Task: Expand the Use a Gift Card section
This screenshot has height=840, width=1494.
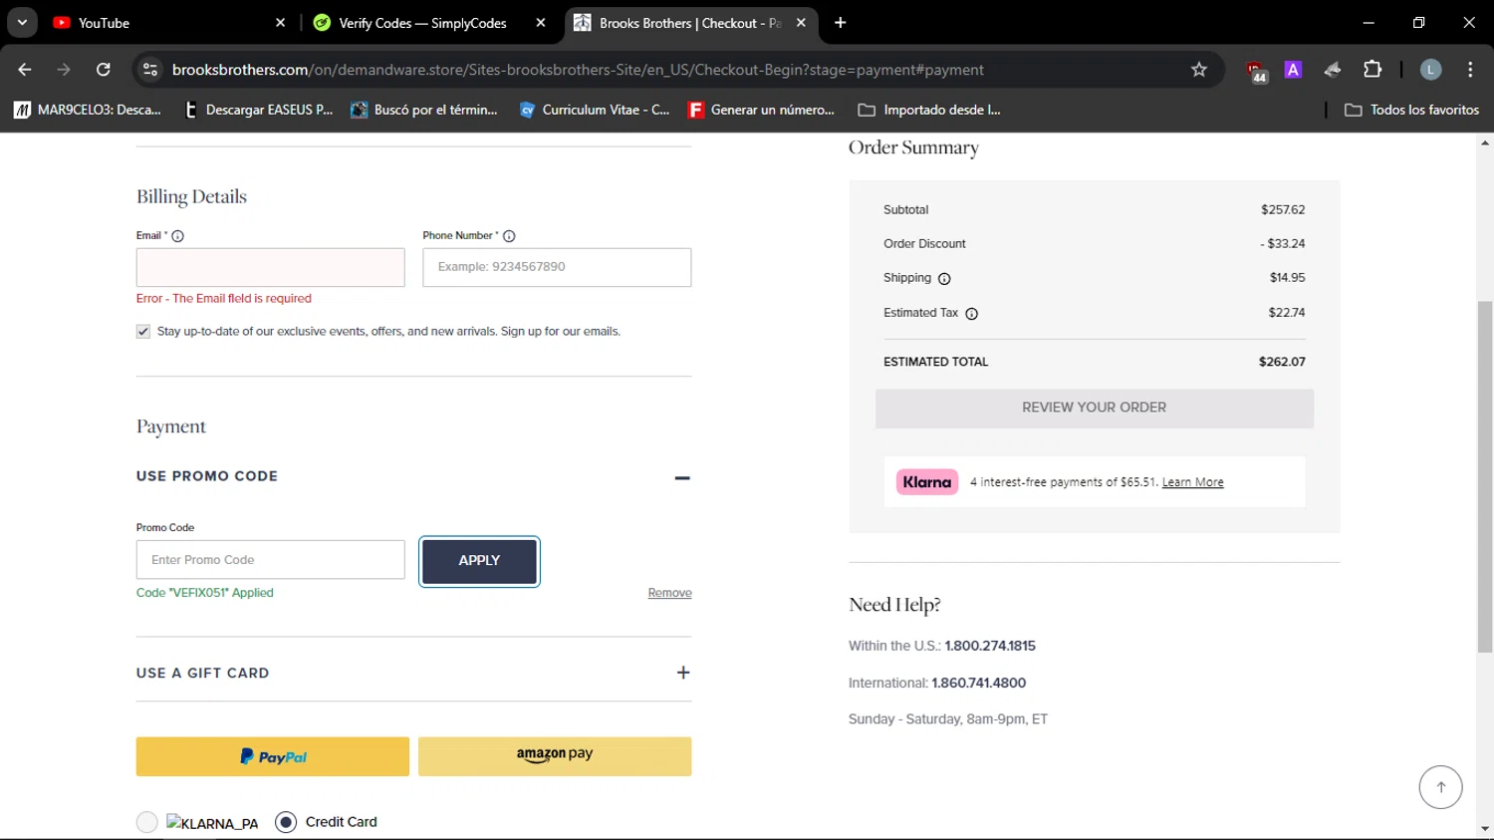Action: (x=683, y=673)
